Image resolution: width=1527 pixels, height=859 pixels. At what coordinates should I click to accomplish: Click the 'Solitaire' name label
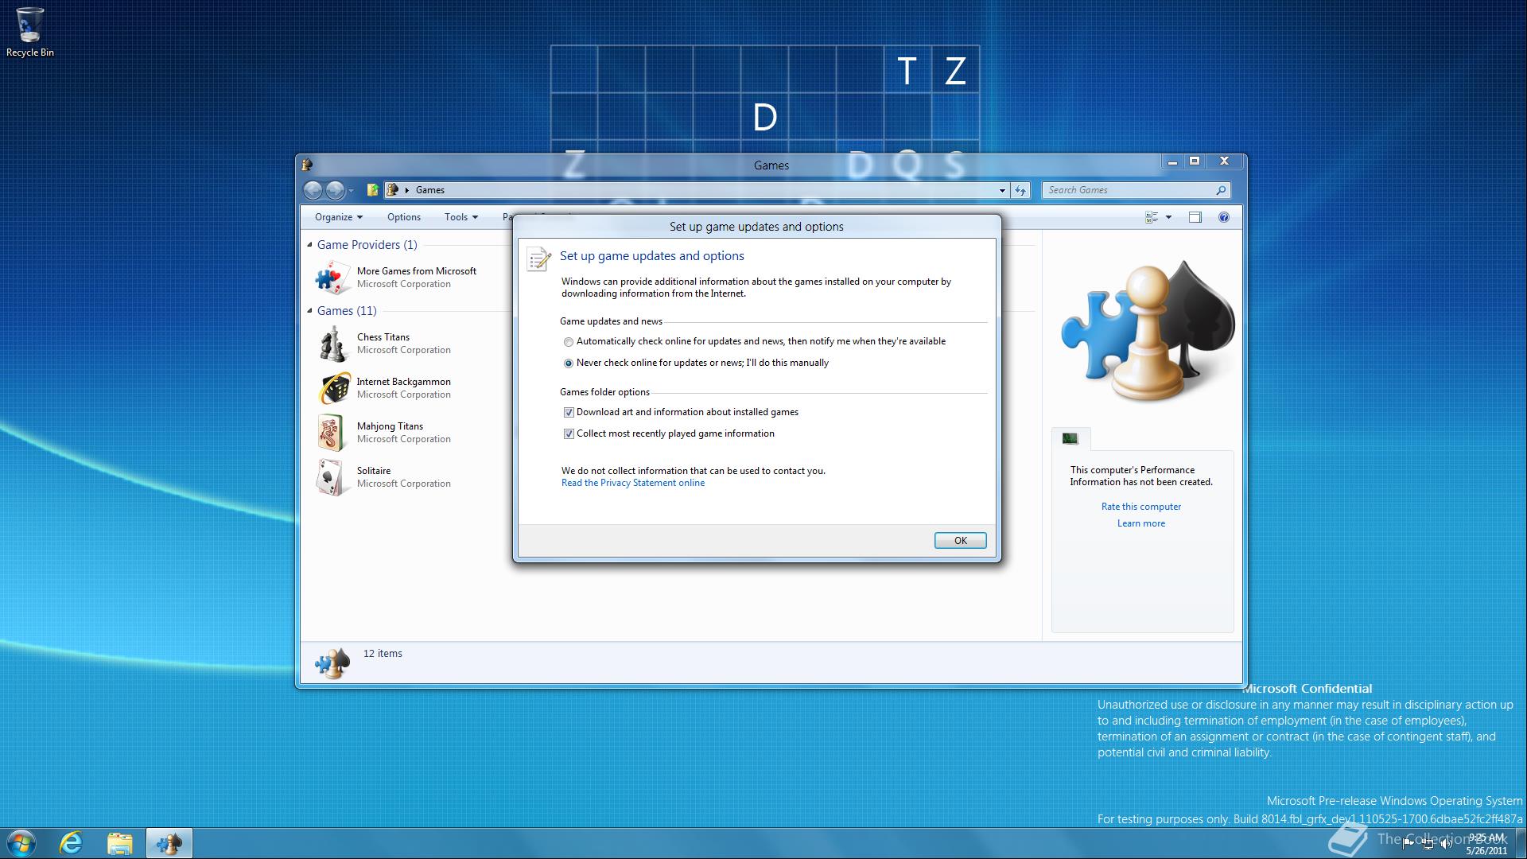(x=374, y=471)
